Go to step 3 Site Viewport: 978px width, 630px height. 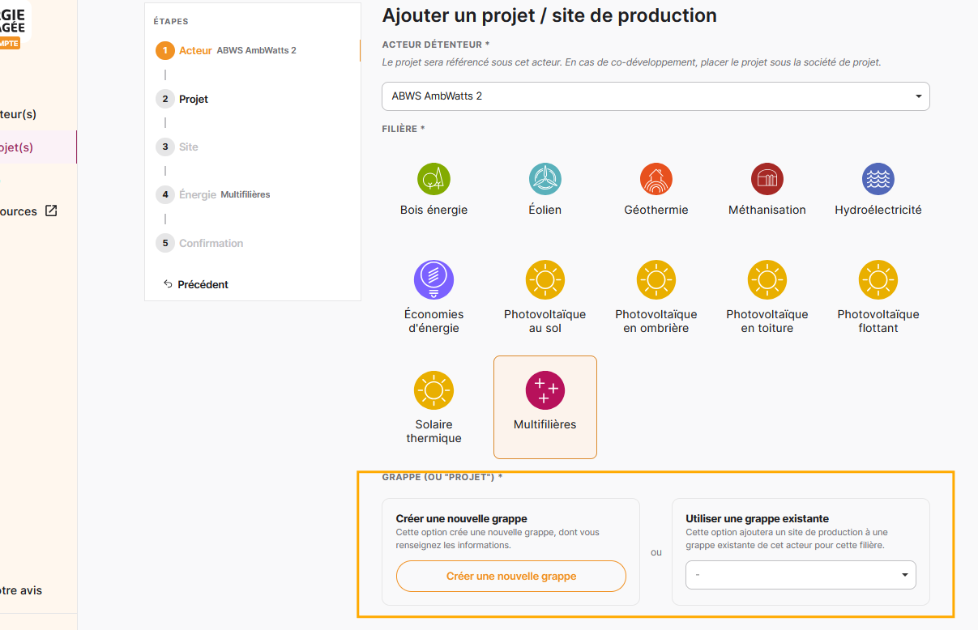(177, 147)
